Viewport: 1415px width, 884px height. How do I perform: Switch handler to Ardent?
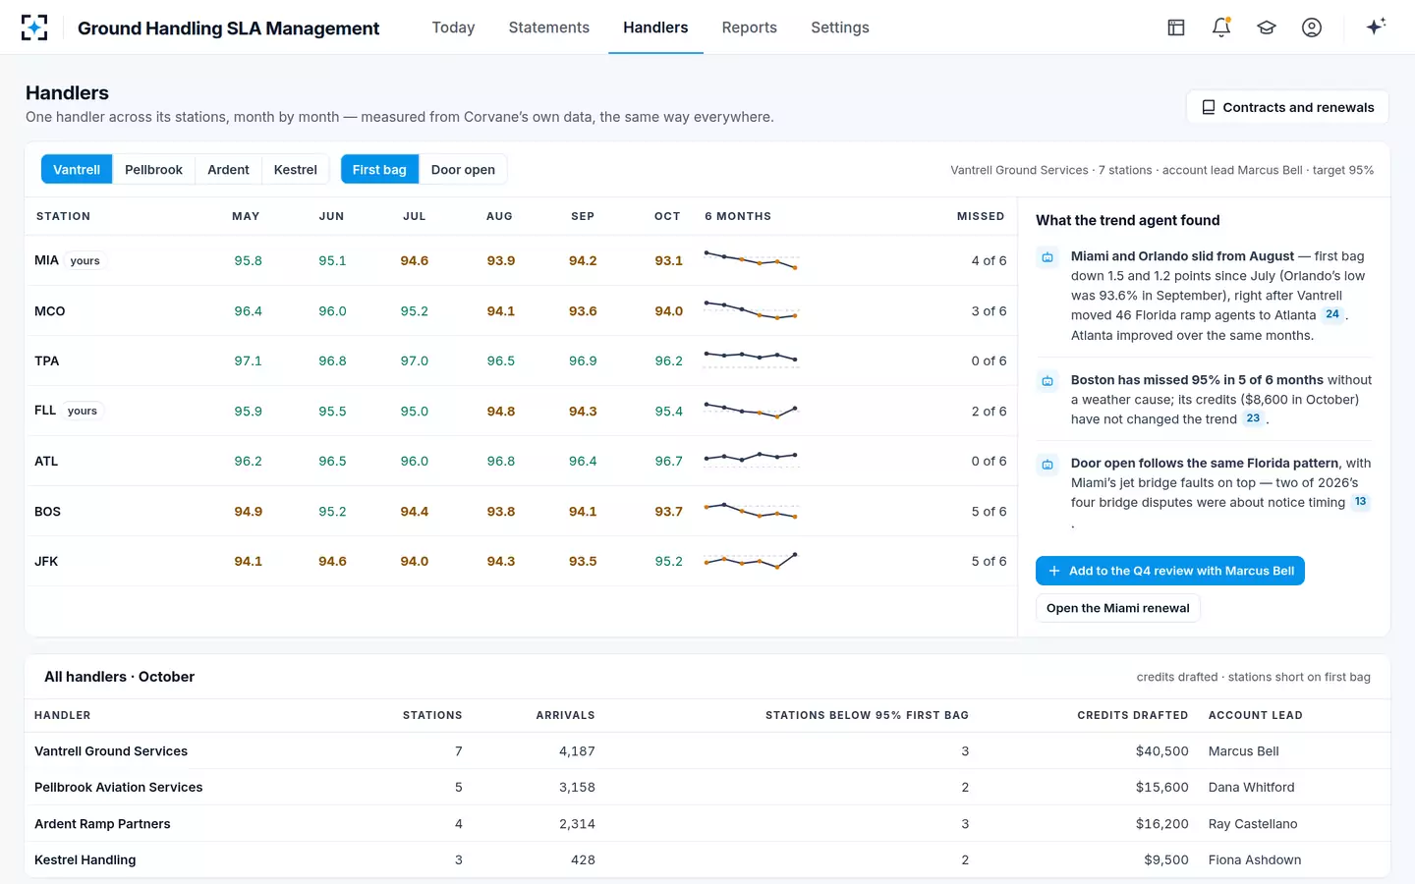[228, 169]
